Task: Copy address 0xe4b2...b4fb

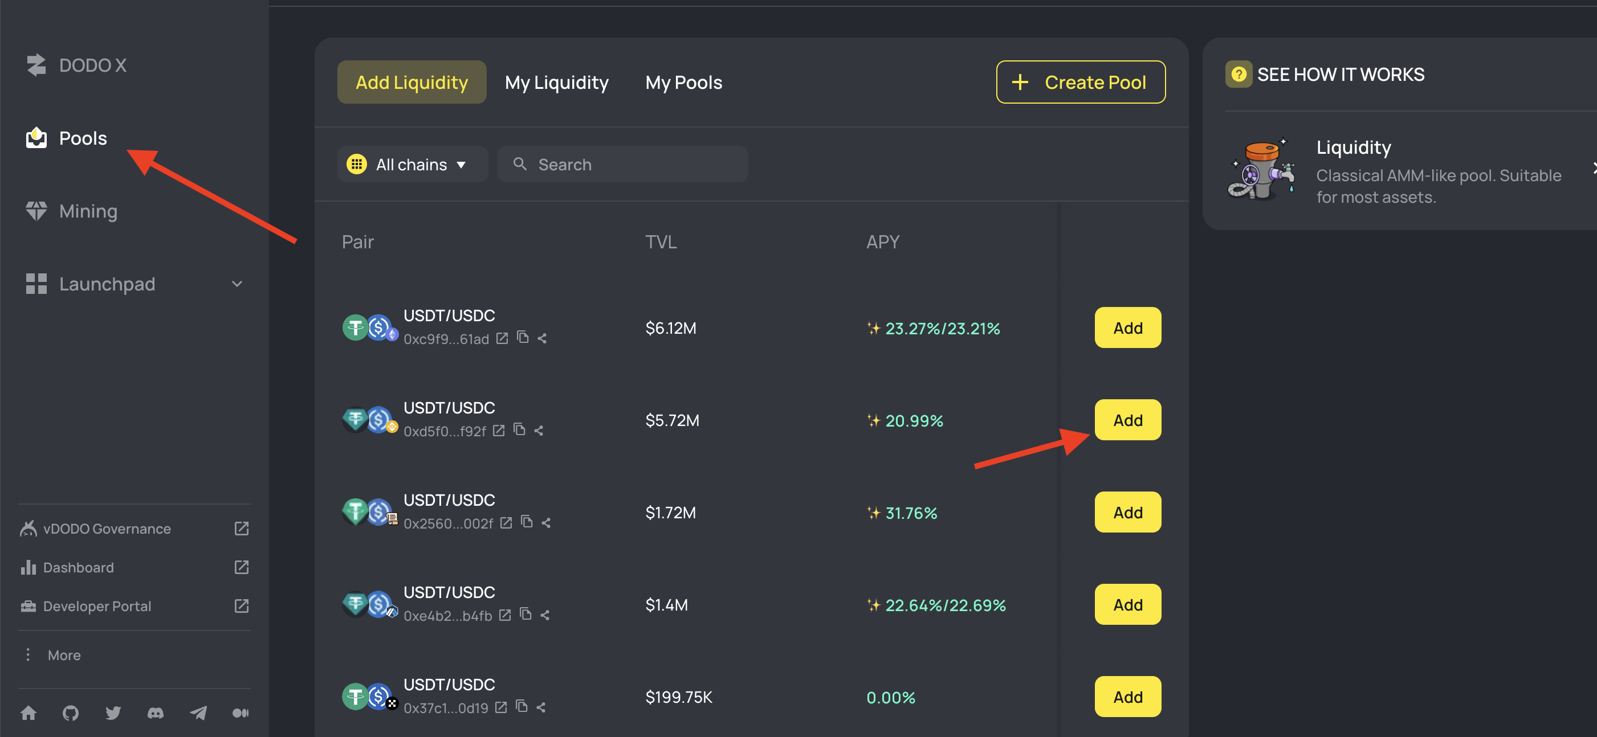Action: coord(525,614)
